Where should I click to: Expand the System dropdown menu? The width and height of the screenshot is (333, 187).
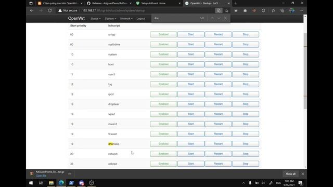[x=110, y=19]
